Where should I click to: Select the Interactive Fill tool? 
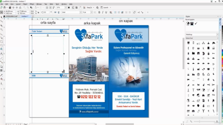(1, 79)
